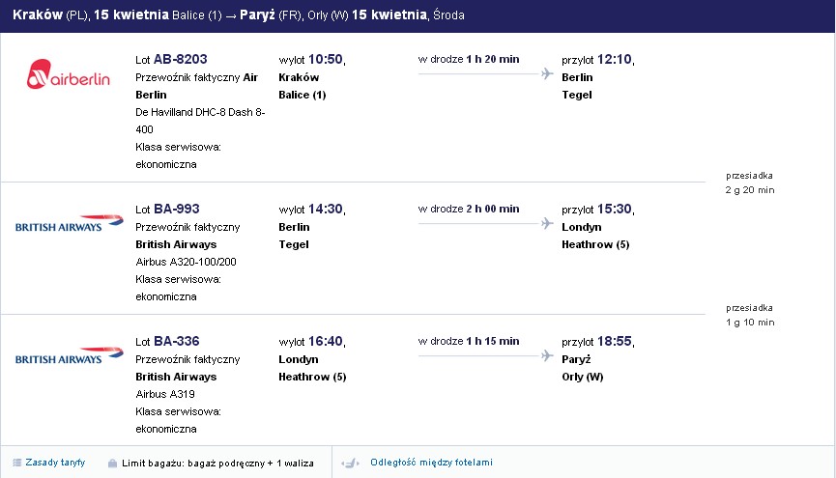Select flight number BA-993
Image resolution: width=836 pixels, height=478 pixels.
click(177, 209)
